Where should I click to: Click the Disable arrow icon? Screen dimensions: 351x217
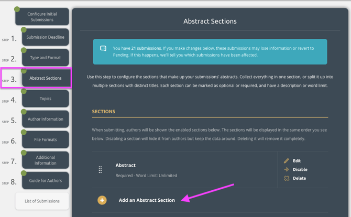pos(287,169)
